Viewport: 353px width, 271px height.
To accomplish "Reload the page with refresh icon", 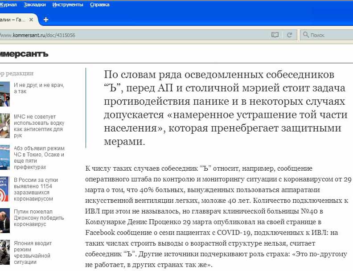I will click(289, 35).
